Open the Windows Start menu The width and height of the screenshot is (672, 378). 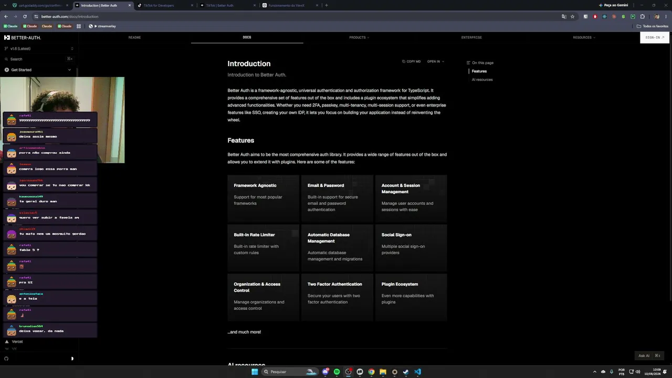(255, 372)
